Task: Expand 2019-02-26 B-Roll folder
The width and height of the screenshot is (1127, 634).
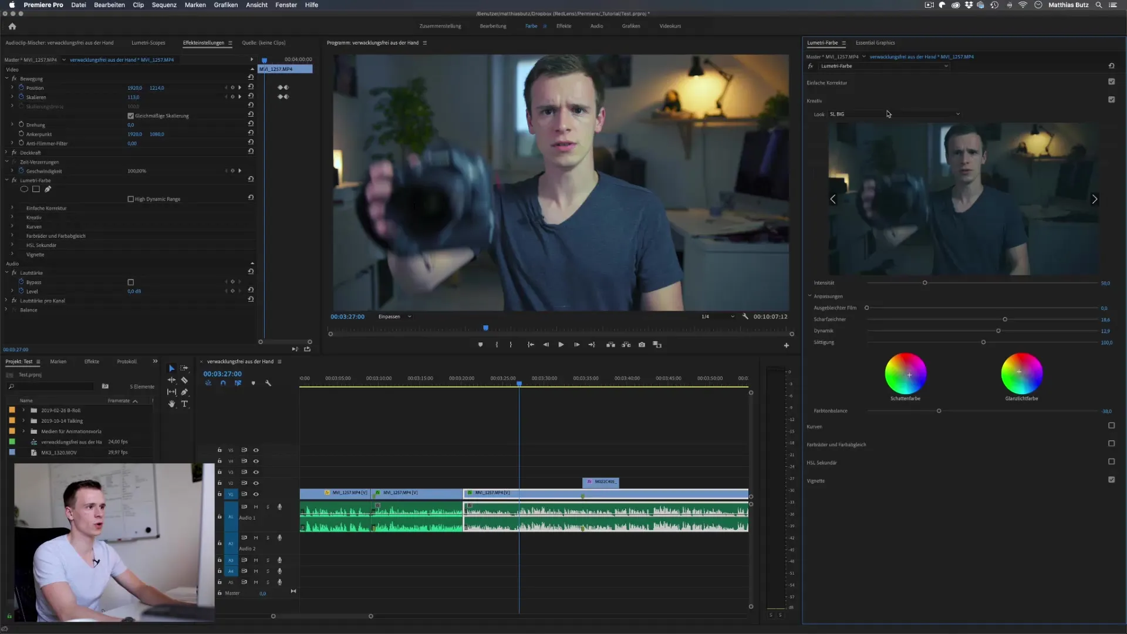Action: click(x=23, y=410)
